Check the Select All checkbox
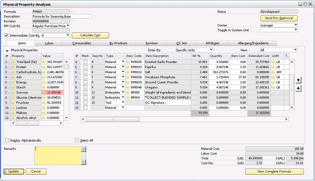This screenshot has width=315, height=181. tap(77, 140)
